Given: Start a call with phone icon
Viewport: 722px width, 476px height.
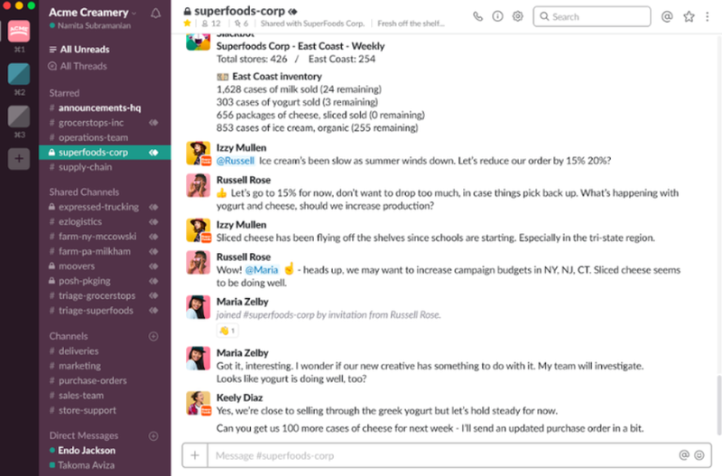Looking at the screenshot, I should pyautogui.click(x=478, y=16).
